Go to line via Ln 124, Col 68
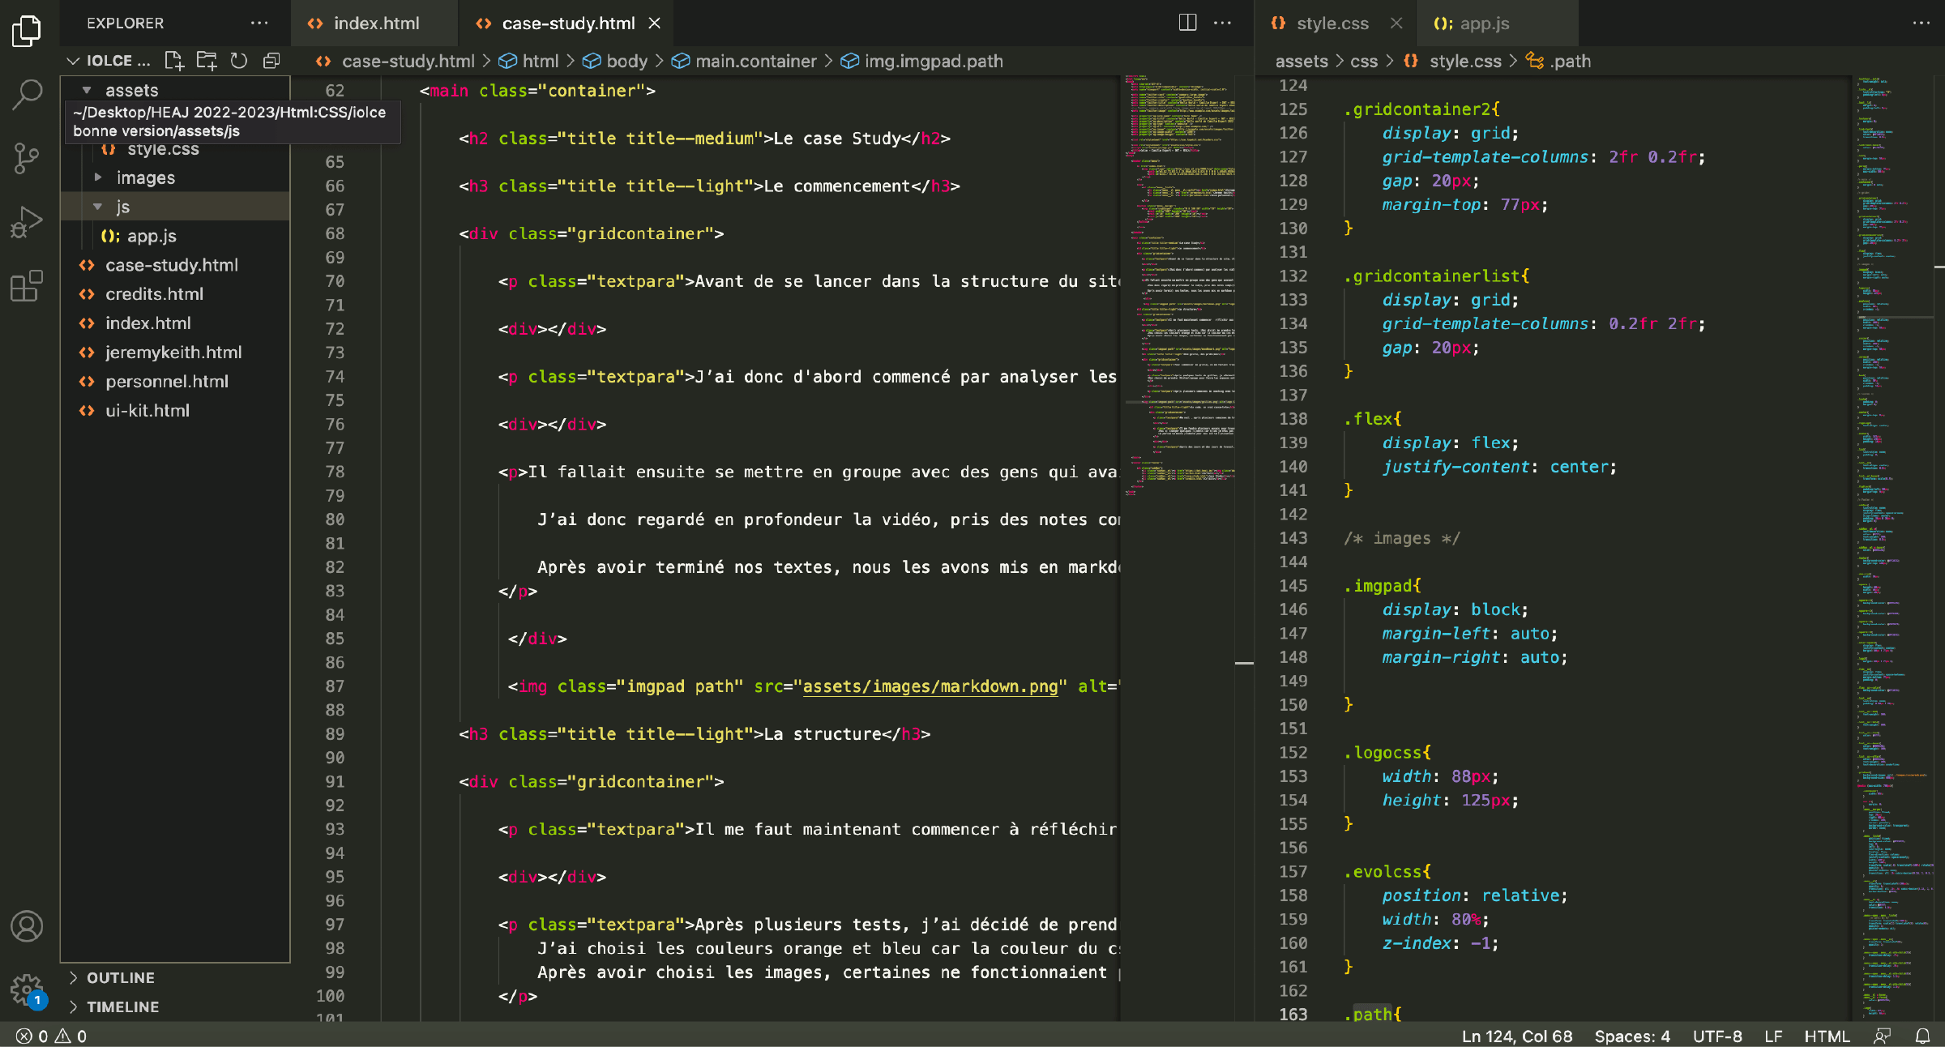 (x=1516, y=1036)
